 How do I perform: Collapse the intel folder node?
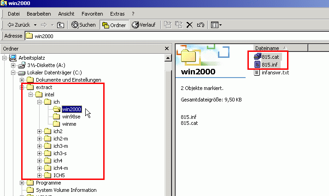click(x=30, y=95)
